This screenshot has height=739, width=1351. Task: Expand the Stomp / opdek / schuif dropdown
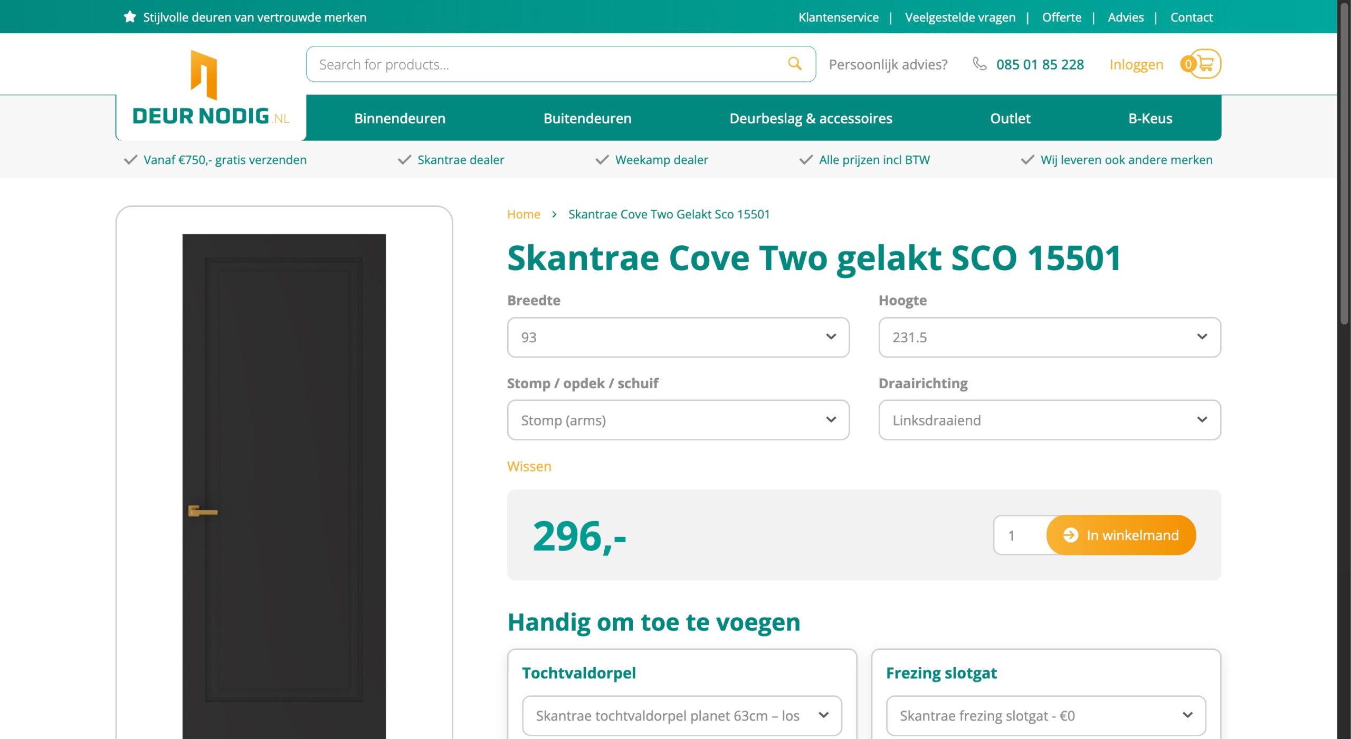[x=678, y=420]
